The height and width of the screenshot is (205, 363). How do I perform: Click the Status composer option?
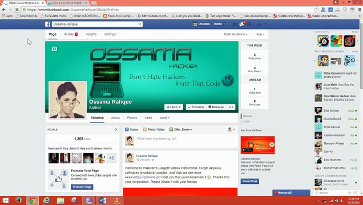[x=131, y=129]
